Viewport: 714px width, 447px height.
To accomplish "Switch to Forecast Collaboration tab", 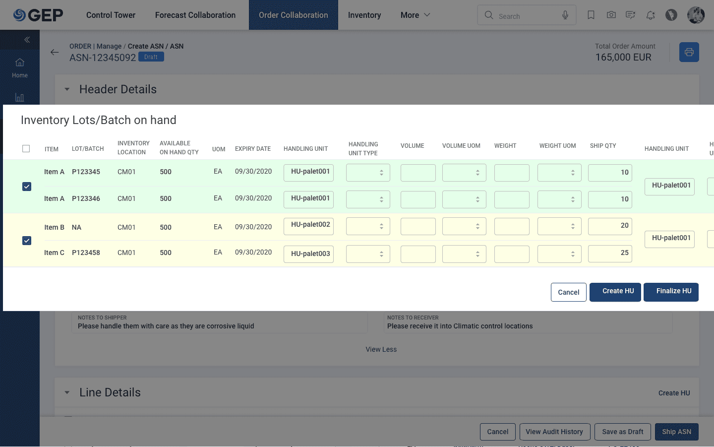I will tap(195, 15).
